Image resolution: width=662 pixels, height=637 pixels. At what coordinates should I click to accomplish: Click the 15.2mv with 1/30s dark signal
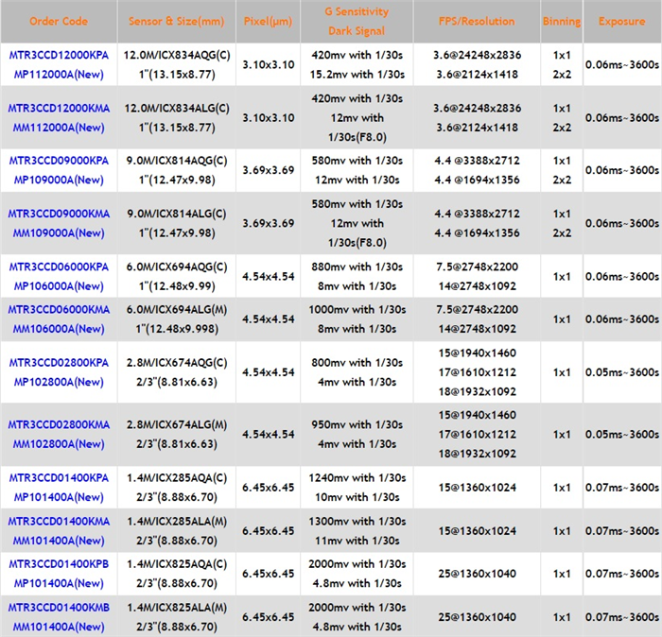coord(357,75)
